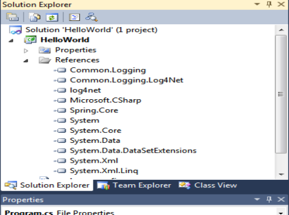Click the reference icon beside System.Data

60,141
